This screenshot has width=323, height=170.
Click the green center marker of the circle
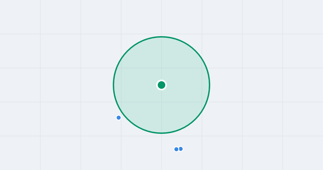[x=161, y=85]
